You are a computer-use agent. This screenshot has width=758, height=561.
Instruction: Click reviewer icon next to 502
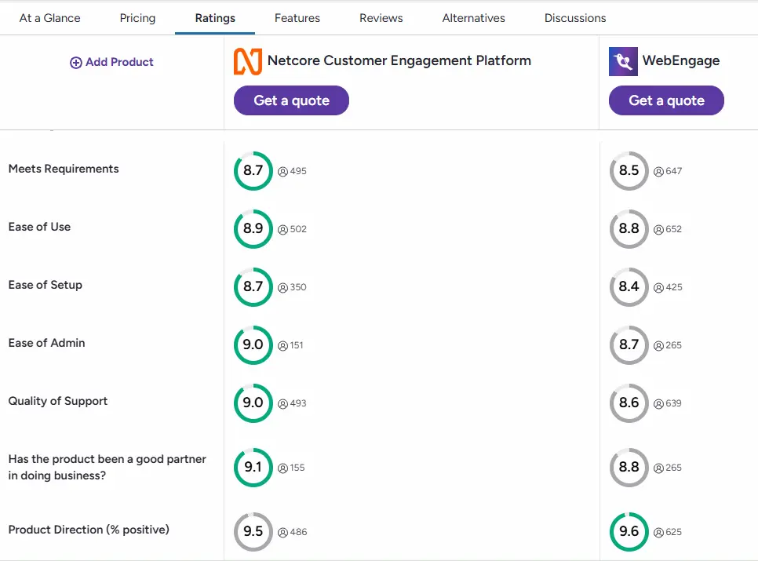(282, 230)
